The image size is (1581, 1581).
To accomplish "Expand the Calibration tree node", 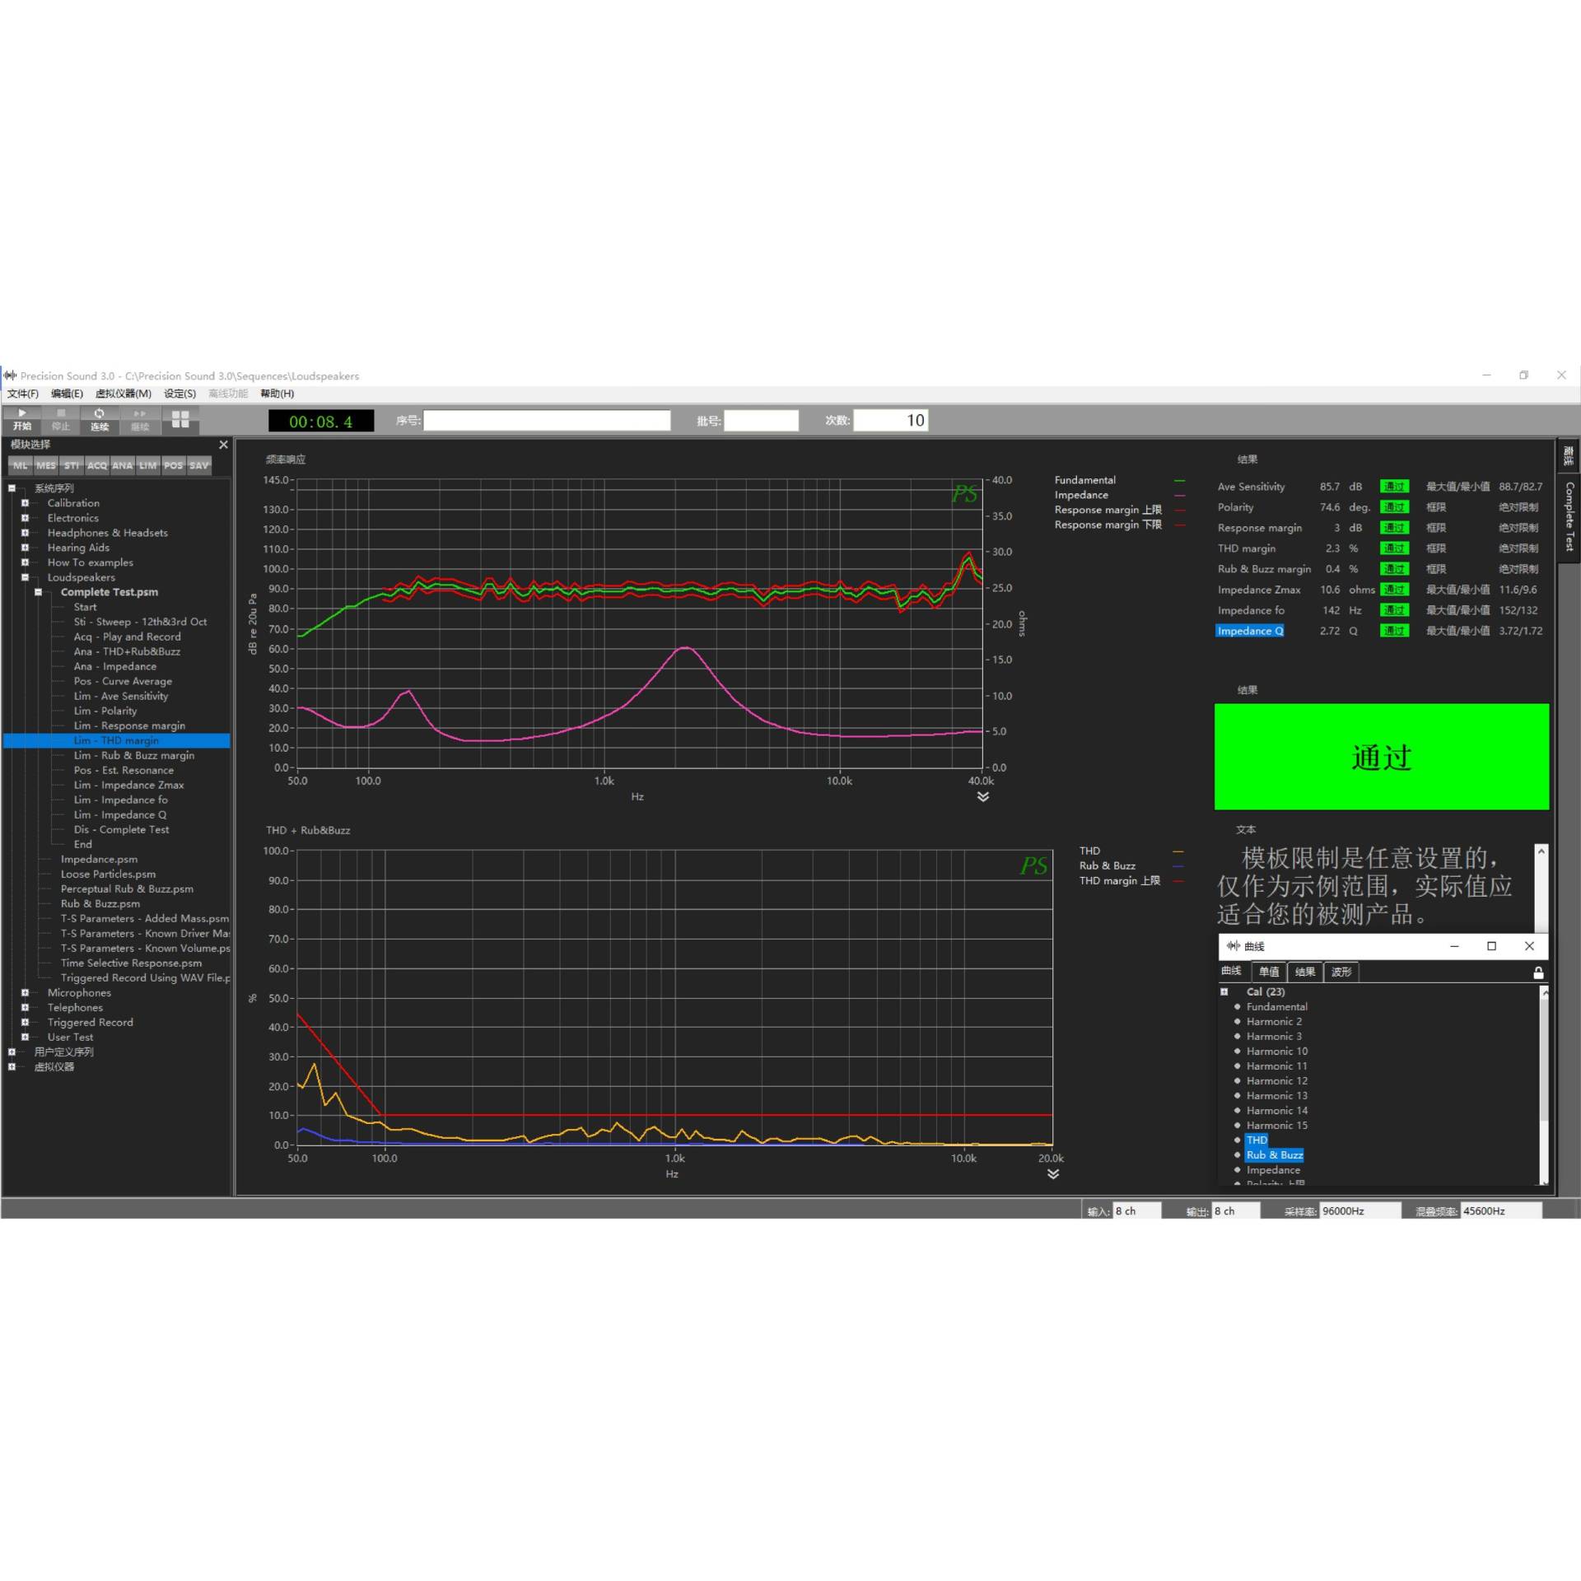I will pos(25,503).
